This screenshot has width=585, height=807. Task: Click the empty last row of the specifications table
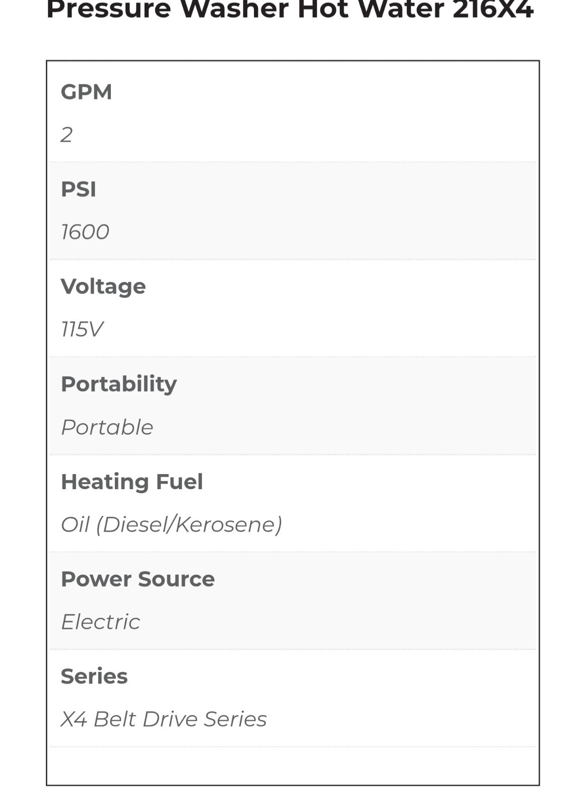tap(293, 766)
